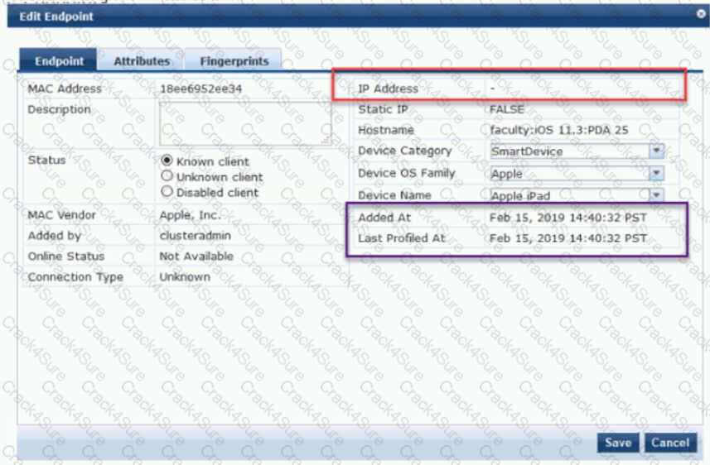This screenshot has height=465, width=710.
Task: Open the Attributes tab
Action: coord(141,61)
